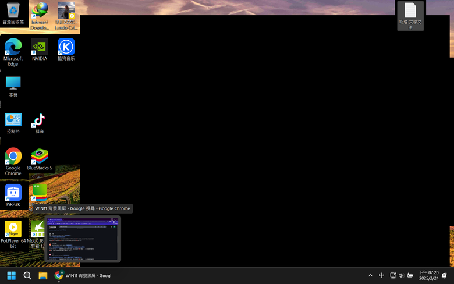Open network status tray icon
The image size is (454, 284).
[x=393, y=275]
